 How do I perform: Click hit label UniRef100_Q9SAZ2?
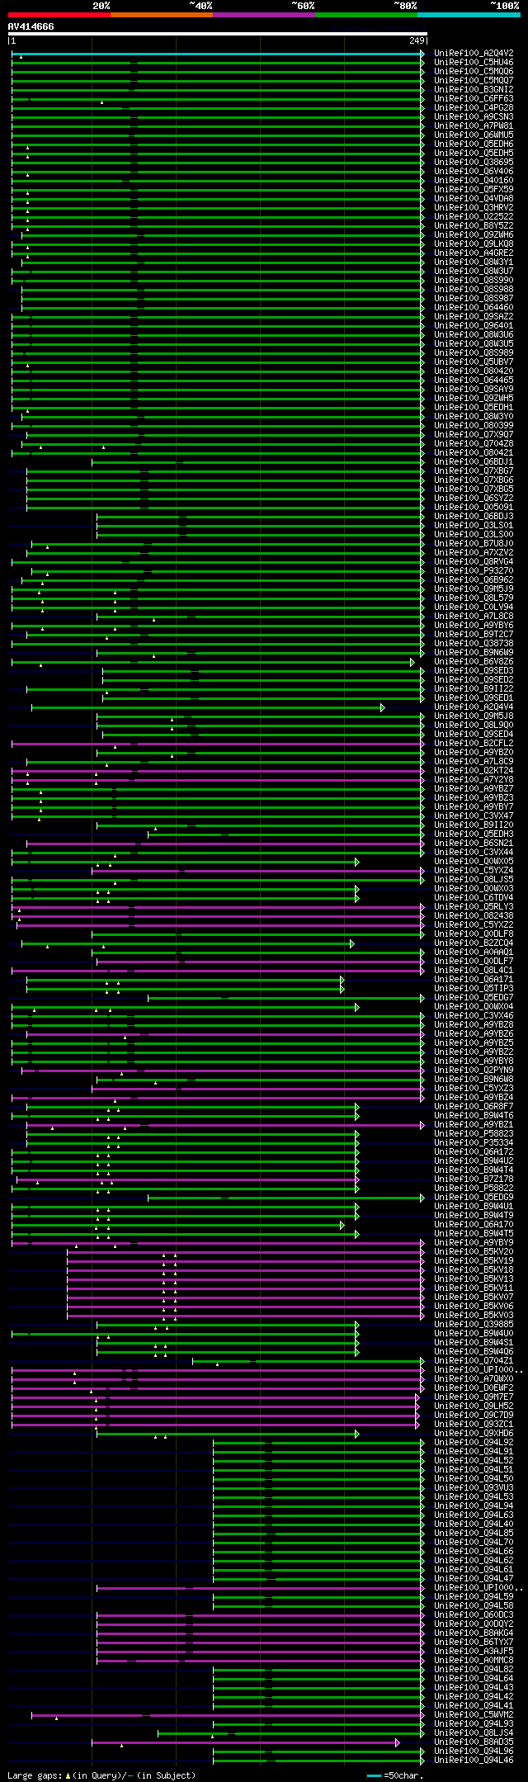click(474, 317)
